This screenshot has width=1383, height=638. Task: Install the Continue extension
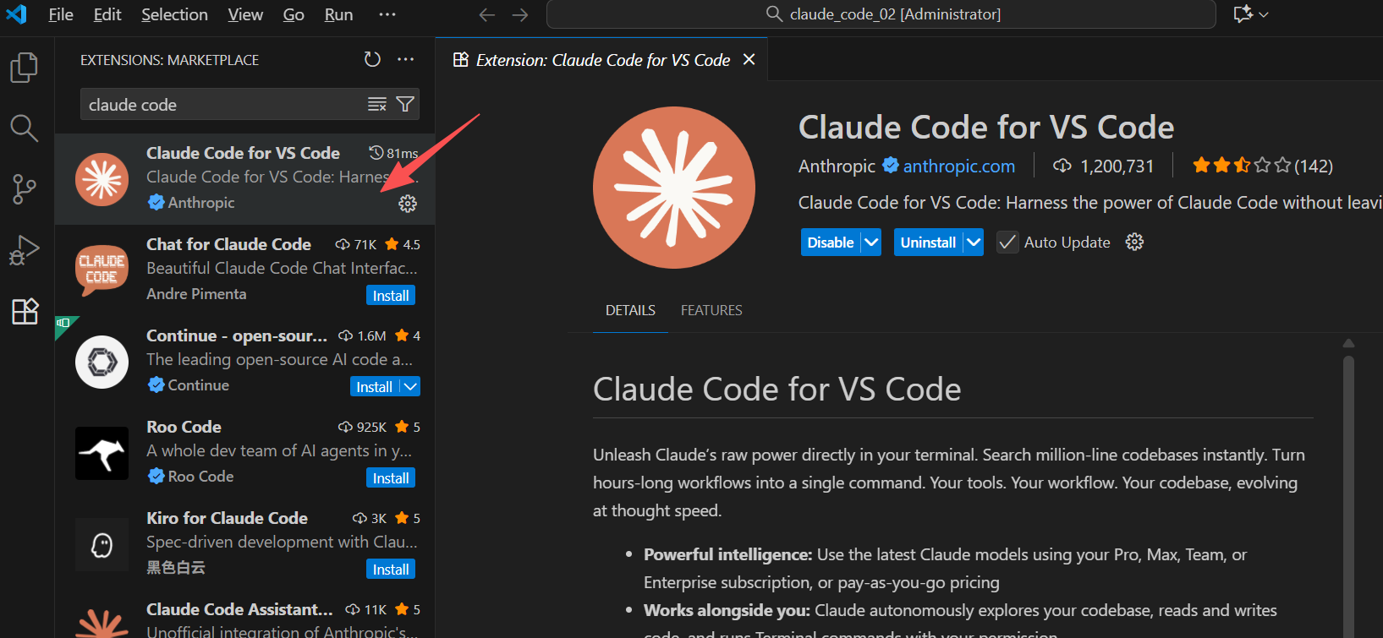374,386
